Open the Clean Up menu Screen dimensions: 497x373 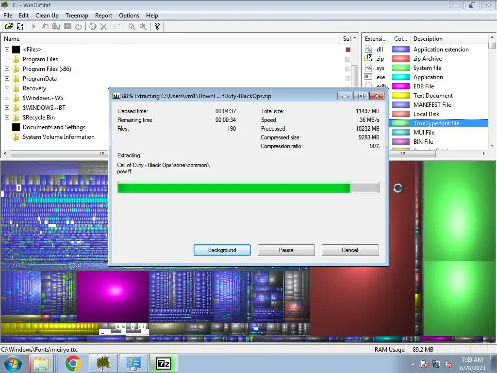click(x=47, y=15)
